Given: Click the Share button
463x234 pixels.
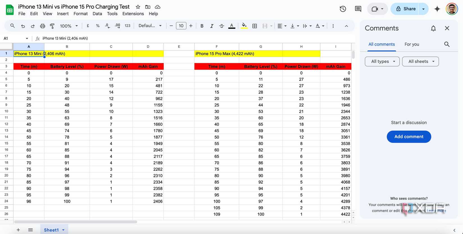Looking at the screenshot, I should [406, 9].
